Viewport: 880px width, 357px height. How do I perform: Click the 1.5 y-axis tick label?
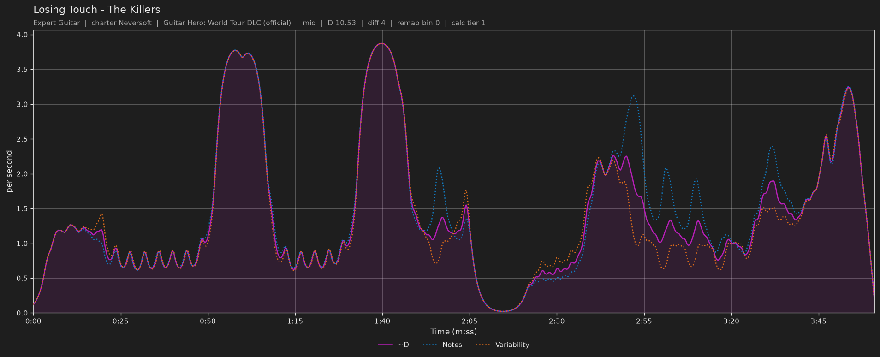pos(23,209)
